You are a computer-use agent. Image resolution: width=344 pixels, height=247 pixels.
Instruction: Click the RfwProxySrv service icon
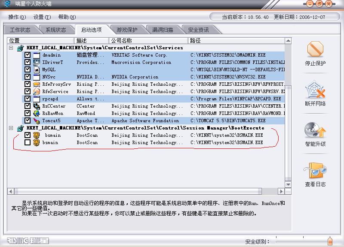(x=37, y=84)
